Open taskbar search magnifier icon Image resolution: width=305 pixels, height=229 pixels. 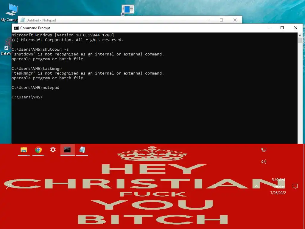8,186
